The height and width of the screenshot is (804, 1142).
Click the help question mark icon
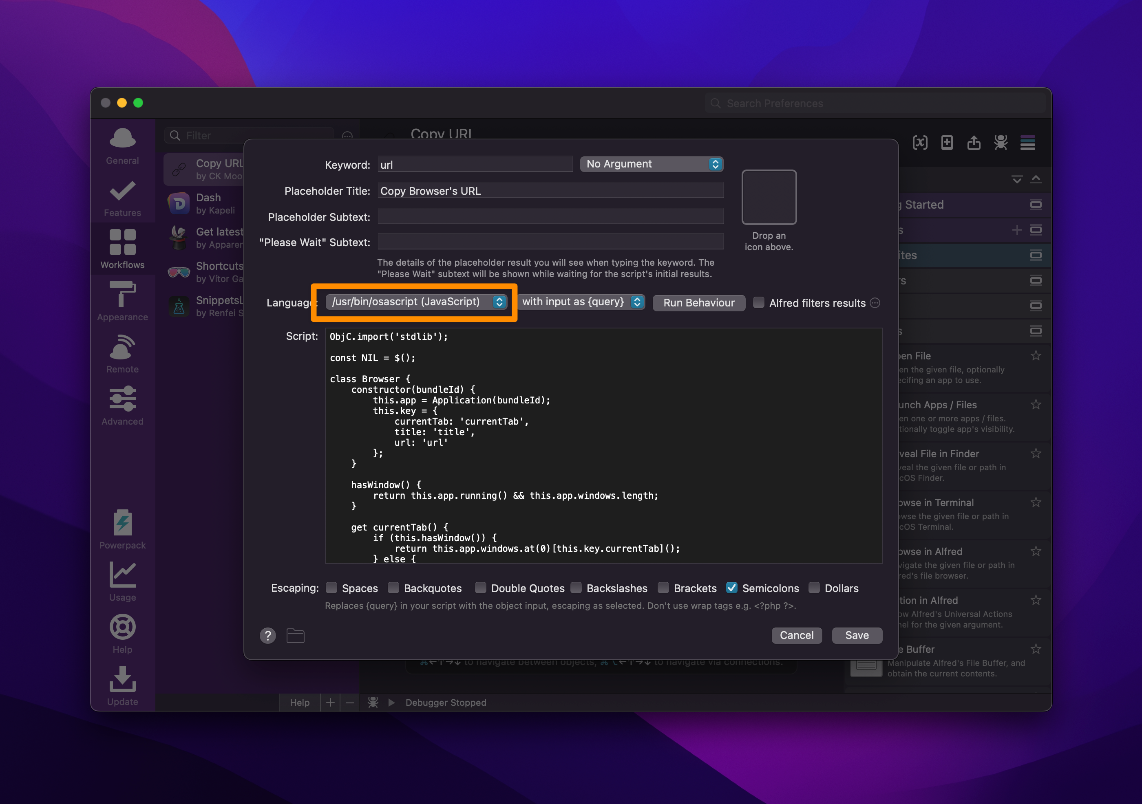[x=267, y=635]
